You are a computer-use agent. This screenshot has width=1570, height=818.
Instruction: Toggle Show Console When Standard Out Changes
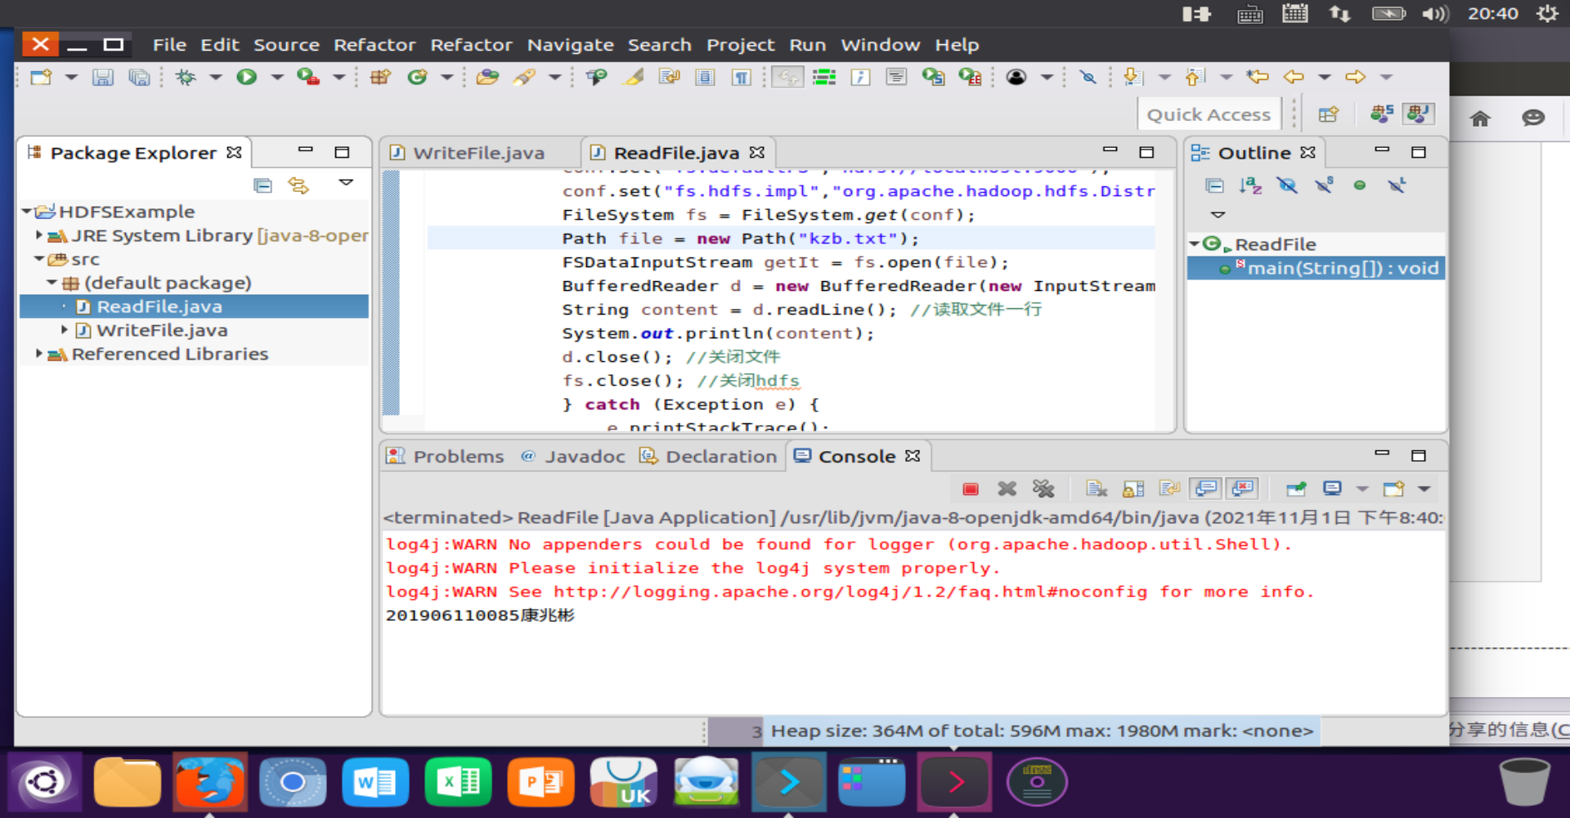click(x=1204, y=488)
